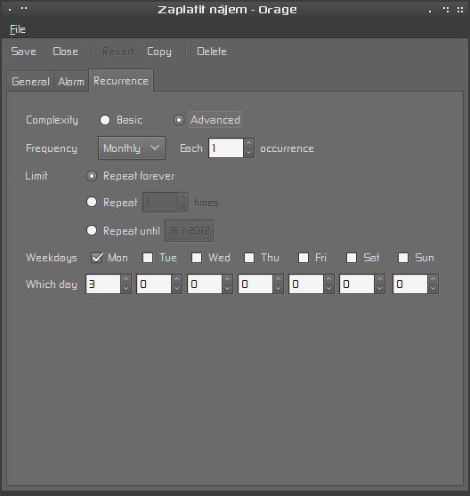The width and height of the screenshot is (470, 496).
Task: Enable the Fri weekday checkbox
Action: point(304,258)
